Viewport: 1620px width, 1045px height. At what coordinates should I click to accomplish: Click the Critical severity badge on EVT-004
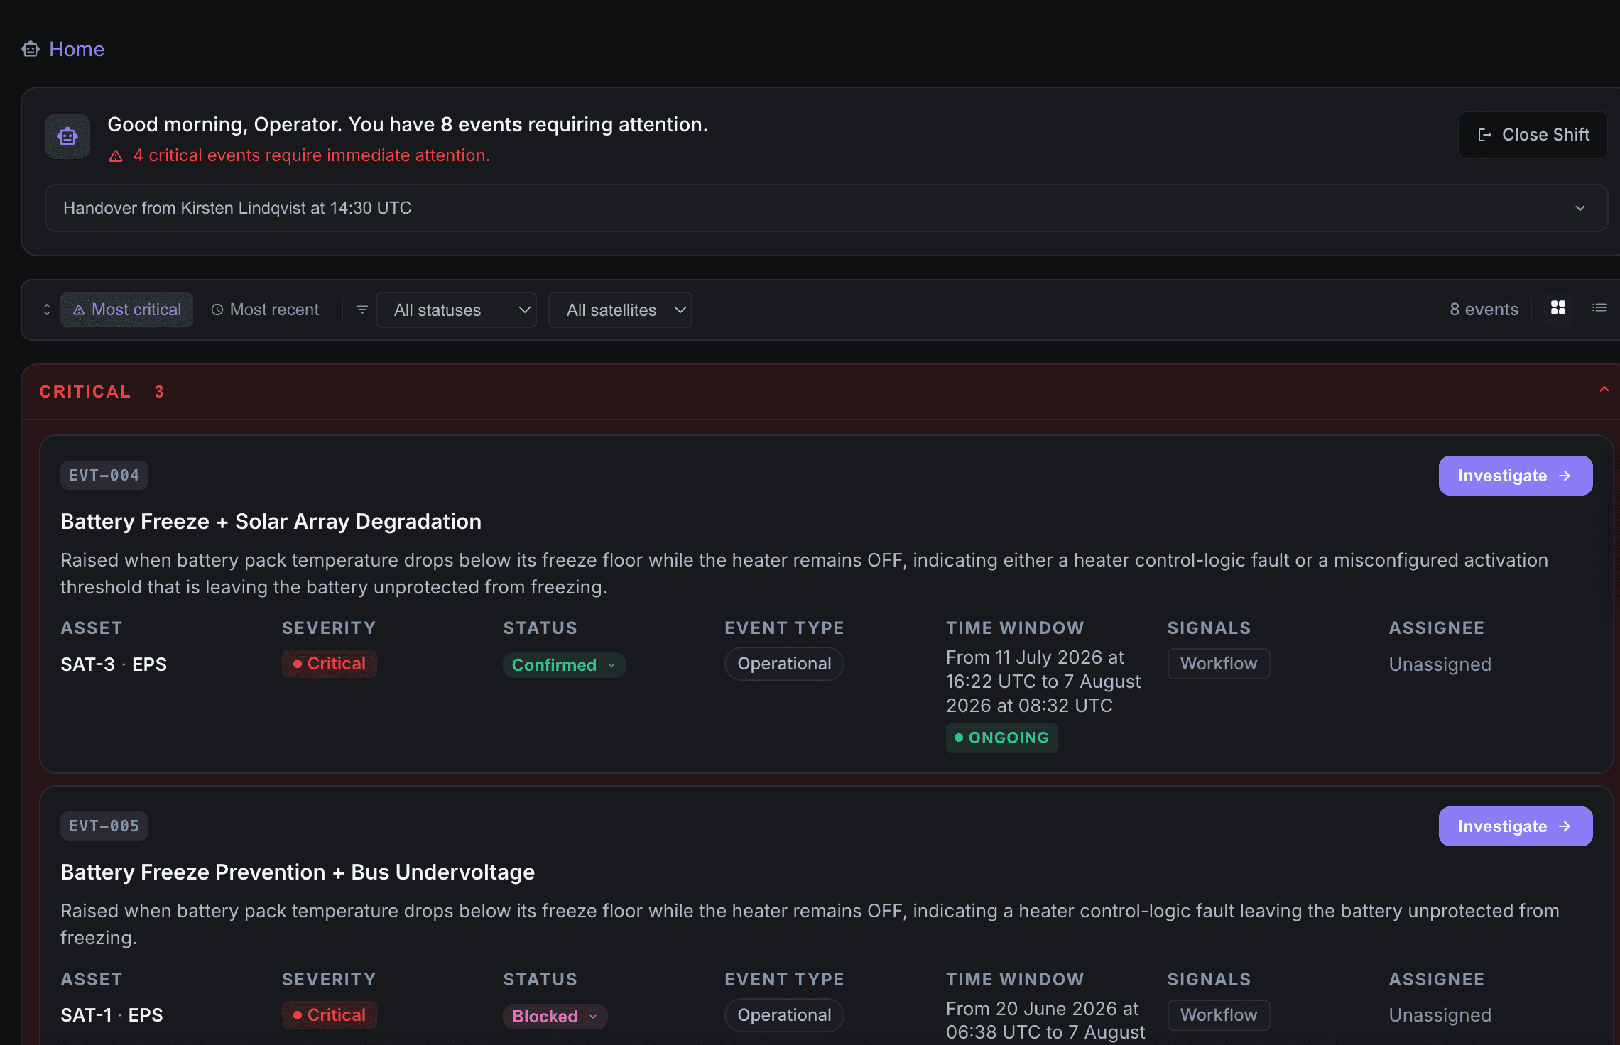tap(330, 664)
